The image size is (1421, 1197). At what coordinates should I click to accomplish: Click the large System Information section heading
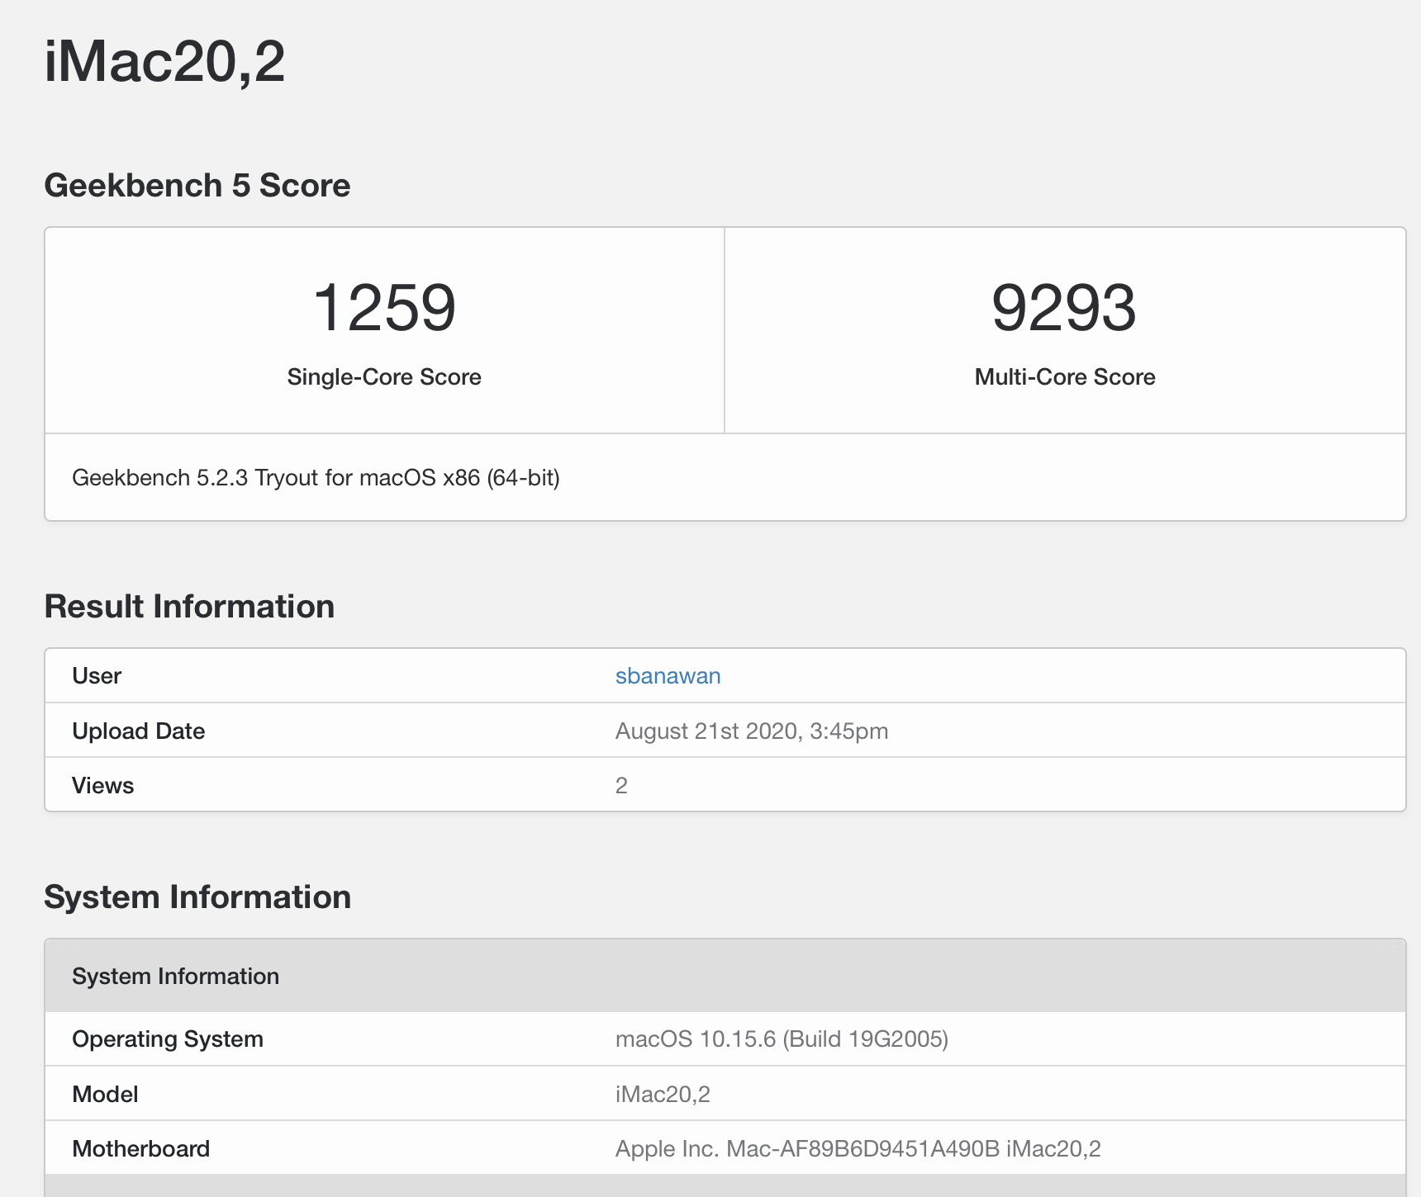197,897
